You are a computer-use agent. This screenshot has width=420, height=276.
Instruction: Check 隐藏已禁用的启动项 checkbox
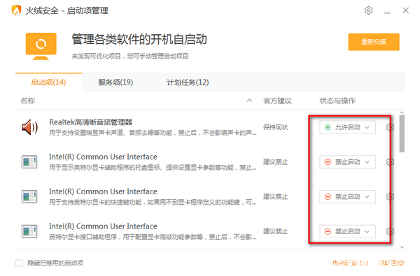[x=19, y=263]
